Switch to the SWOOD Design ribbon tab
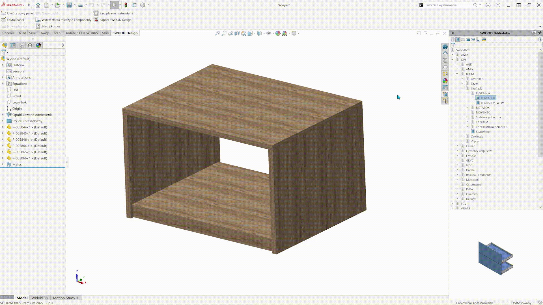543x305 pixels. (x=125, y=33)
